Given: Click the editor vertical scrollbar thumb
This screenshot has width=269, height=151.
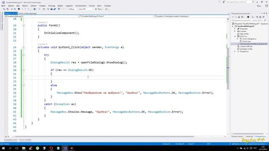Looking at the screenshot, I should tap(228, 68).
